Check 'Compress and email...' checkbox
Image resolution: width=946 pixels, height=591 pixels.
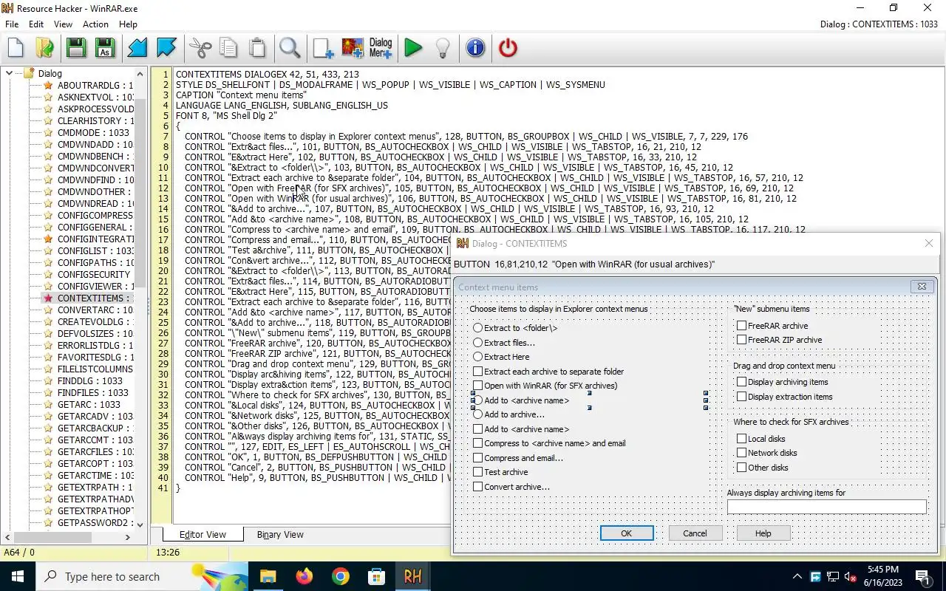pos(478,458)
